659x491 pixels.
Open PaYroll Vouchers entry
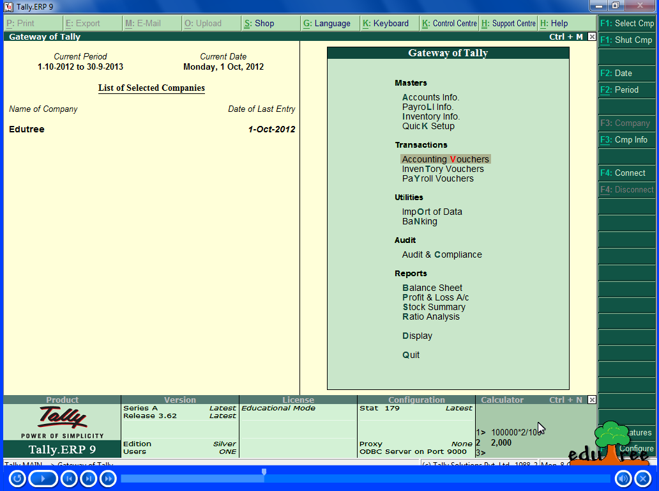click(x=438, y=178)
